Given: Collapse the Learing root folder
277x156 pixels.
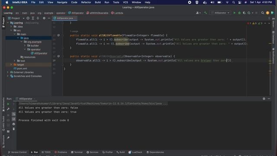Looking at the screenshot, I should coord(8,23).
